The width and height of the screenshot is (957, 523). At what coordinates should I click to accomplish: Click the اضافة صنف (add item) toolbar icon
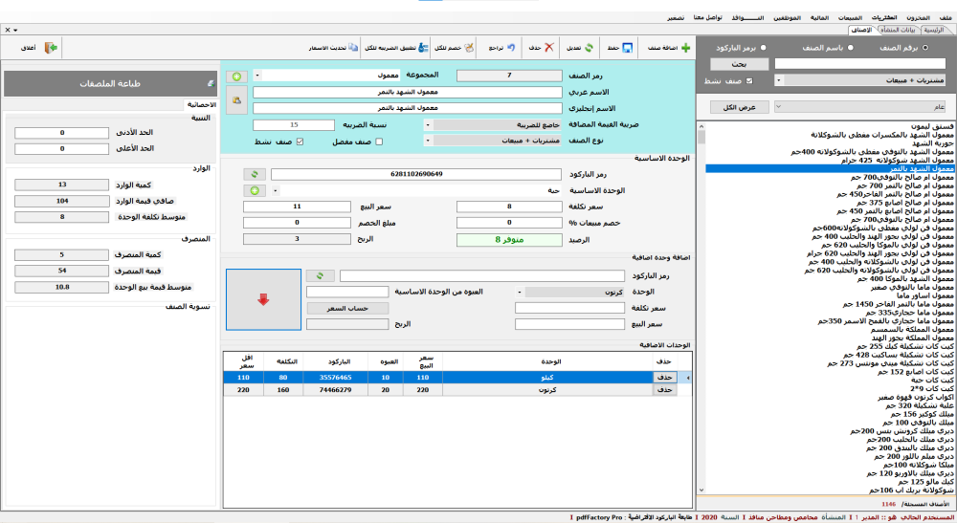684,47
